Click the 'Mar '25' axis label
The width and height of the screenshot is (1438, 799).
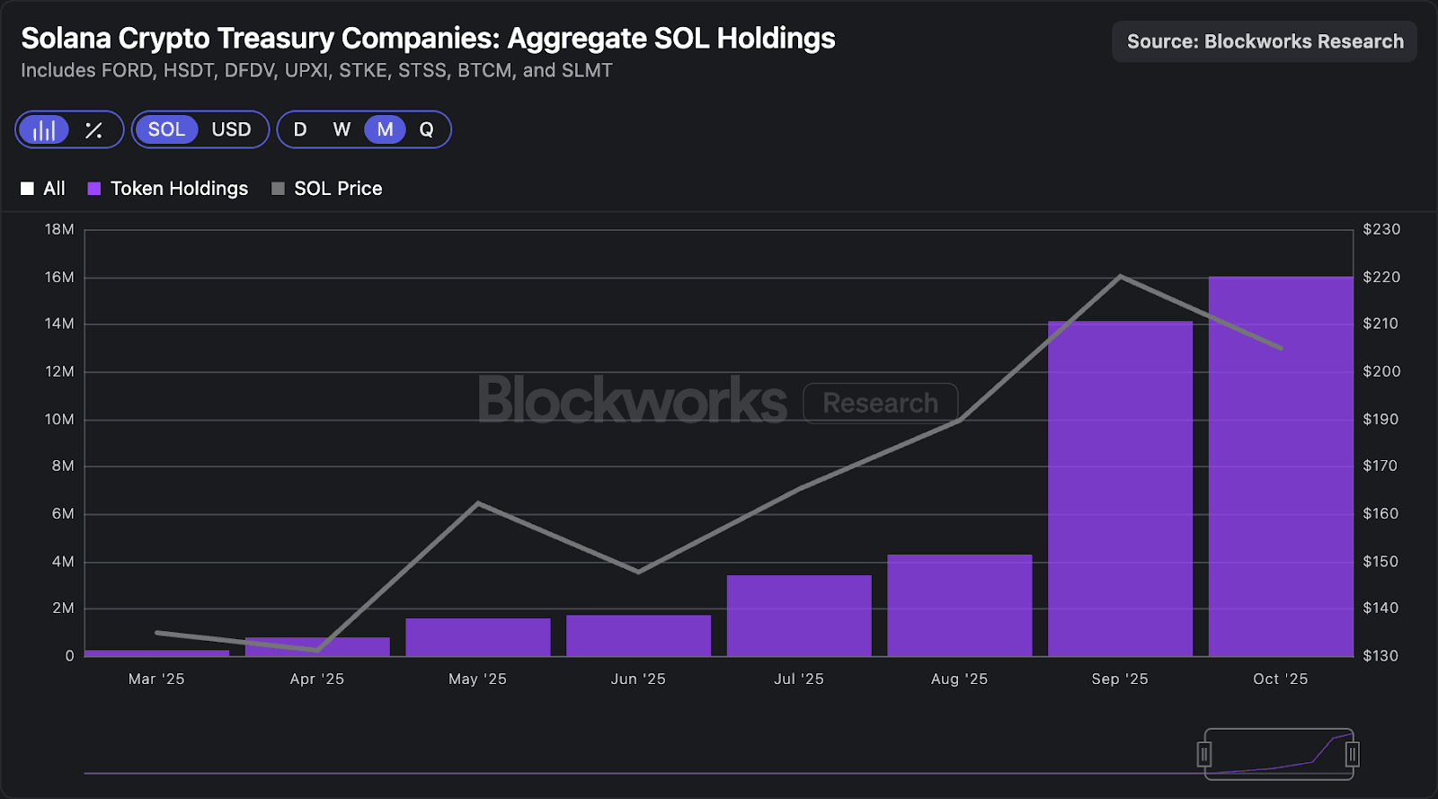tap(156, 679)
